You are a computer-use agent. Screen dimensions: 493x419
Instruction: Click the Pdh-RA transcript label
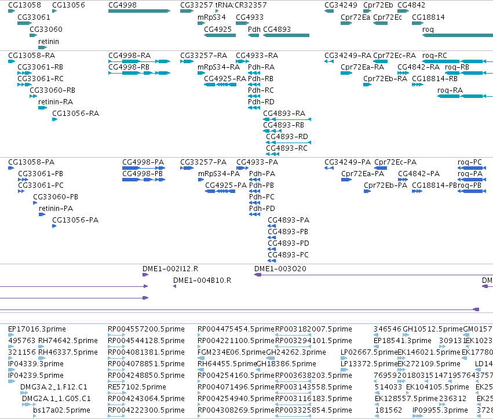261,67
